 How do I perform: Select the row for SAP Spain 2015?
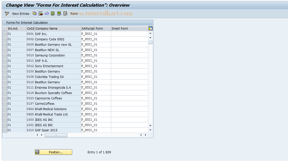(5, 130)
